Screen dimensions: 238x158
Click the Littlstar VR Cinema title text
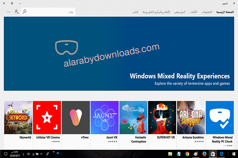coord(48,137)
